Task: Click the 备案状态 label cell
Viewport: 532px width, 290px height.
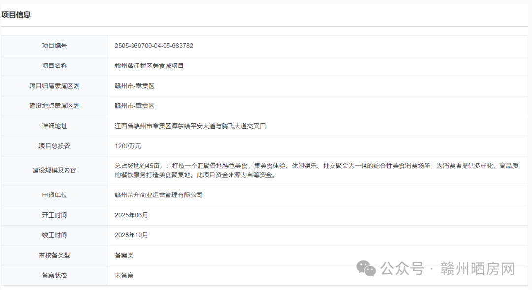Action: [54, 275]
